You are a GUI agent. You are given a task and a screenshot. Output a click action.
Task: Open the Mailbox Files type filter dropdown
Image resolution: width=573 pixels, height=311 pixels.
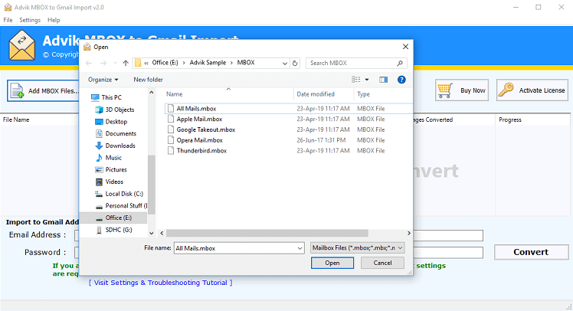point(358,247)
